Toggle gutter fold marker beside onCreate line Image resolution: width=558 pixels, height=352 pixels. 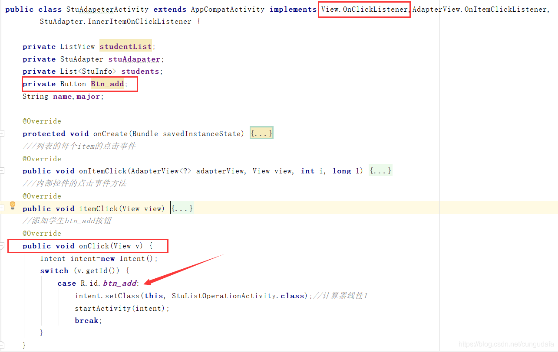(2, 134)
